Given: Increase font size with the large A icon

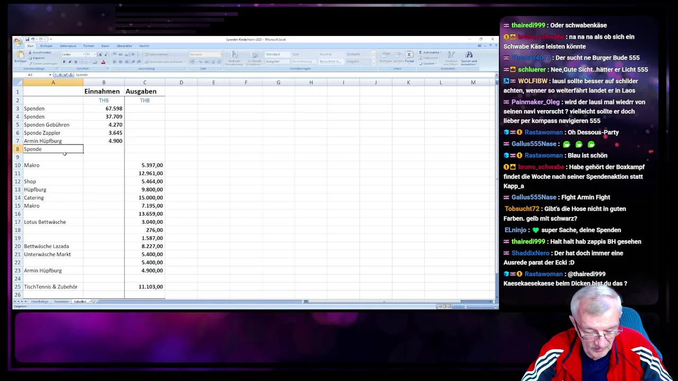Looking at the screenshot, I should 100,55.
